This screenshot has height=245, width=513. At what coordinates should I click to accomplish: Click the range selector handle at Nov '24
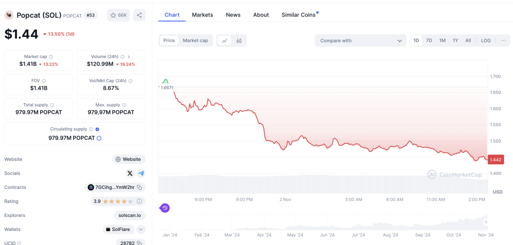(x=486, y=222)
